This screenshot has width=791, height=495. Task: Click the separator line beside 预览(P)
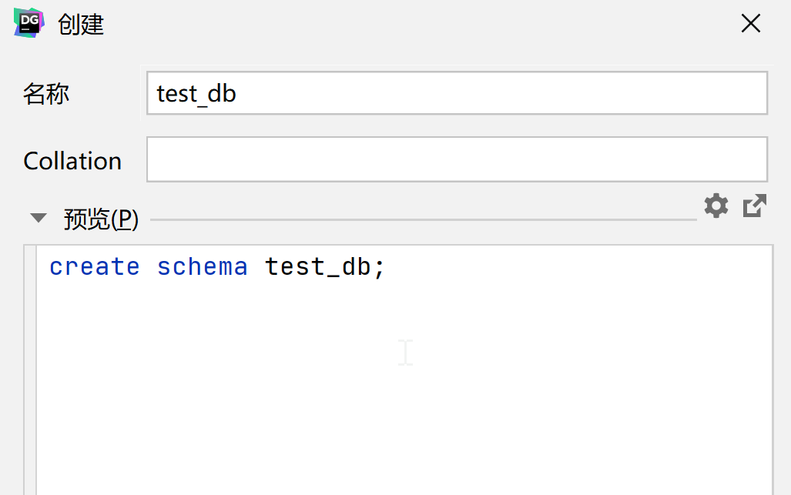[424, 220]
